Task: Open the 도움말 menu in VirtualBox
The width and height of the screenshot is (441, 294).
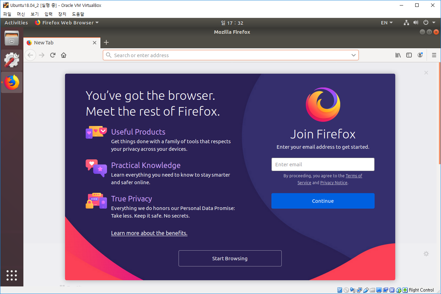Action: coord(78,14)
